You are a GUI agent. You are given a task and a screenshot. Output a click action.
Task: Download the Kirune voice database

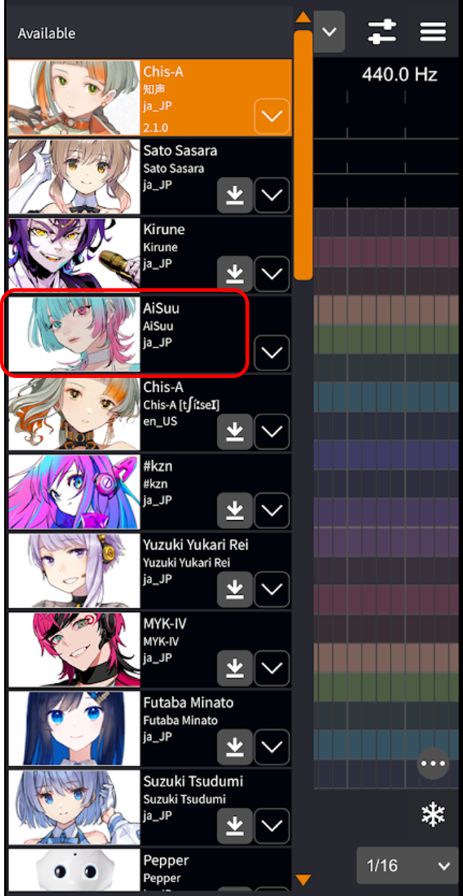[234, 274]
